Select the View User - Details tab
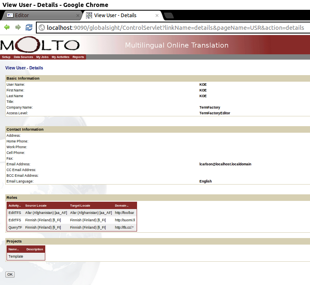Image resolution: width=310 pixels, height=285 pixels. coord(123,16)
